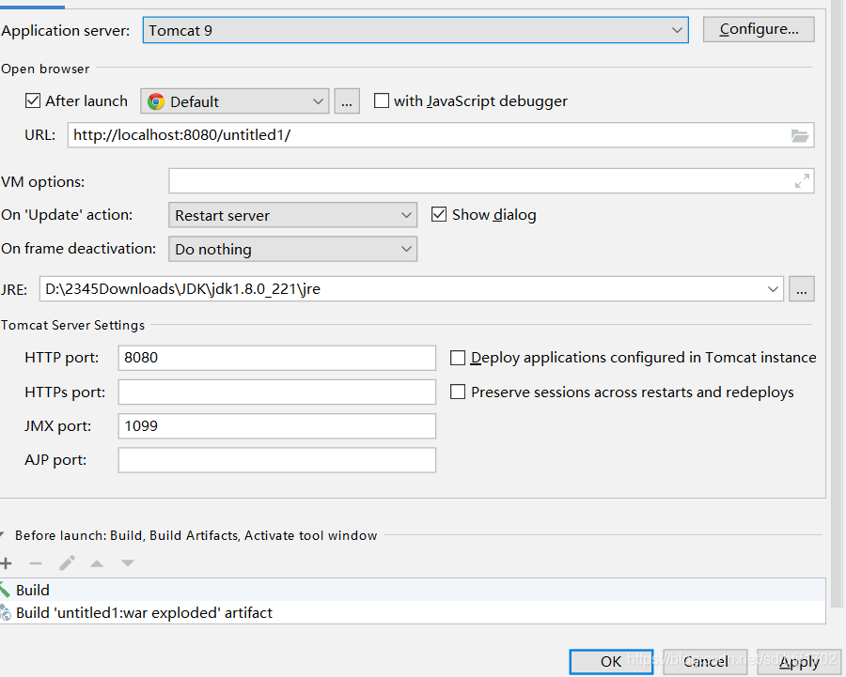Open the JRE path dropdown arrow
The image size is (846, 677).
coord(773,289)
